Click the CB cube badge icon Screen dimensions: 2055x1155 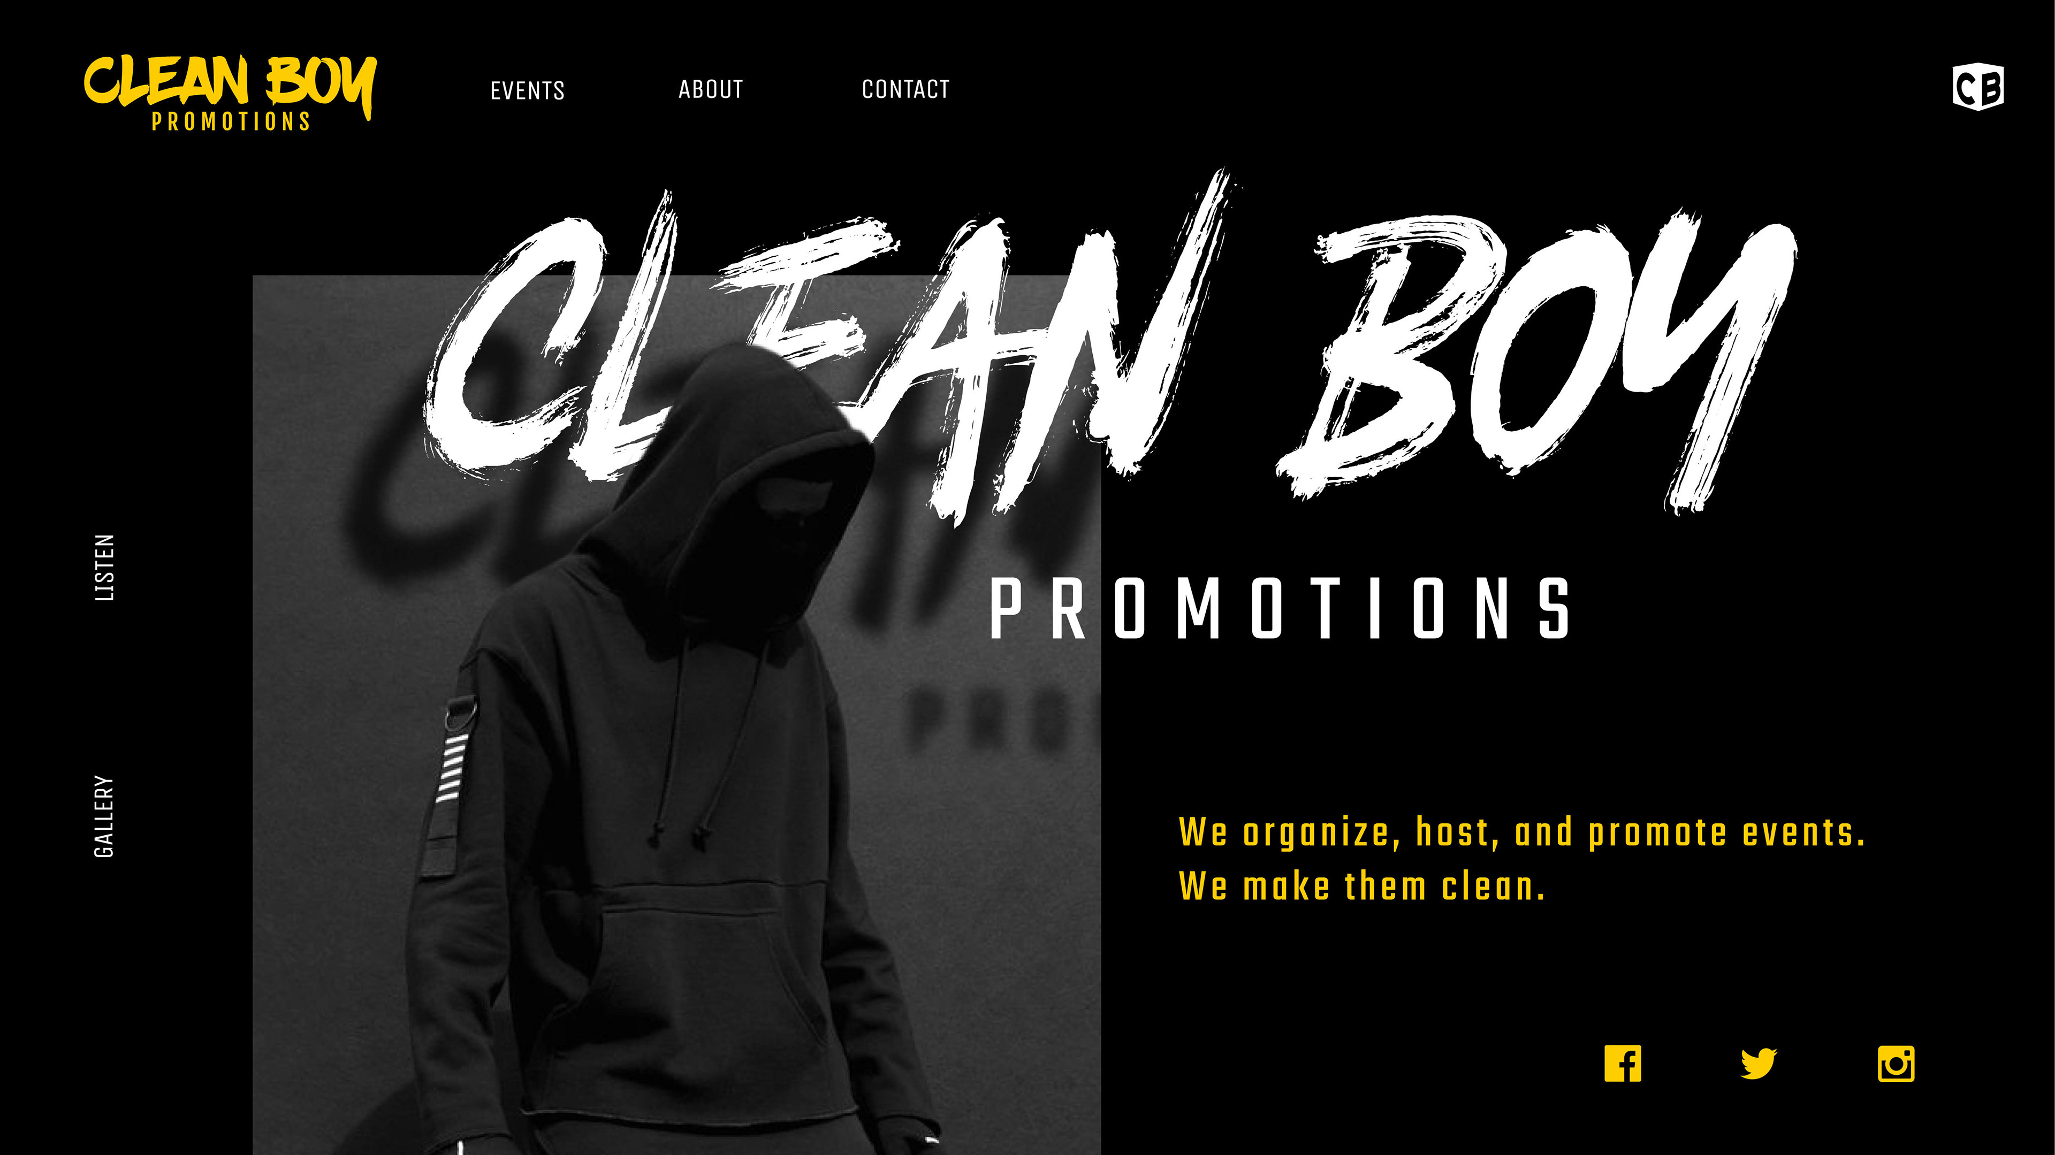(1977, 86)
